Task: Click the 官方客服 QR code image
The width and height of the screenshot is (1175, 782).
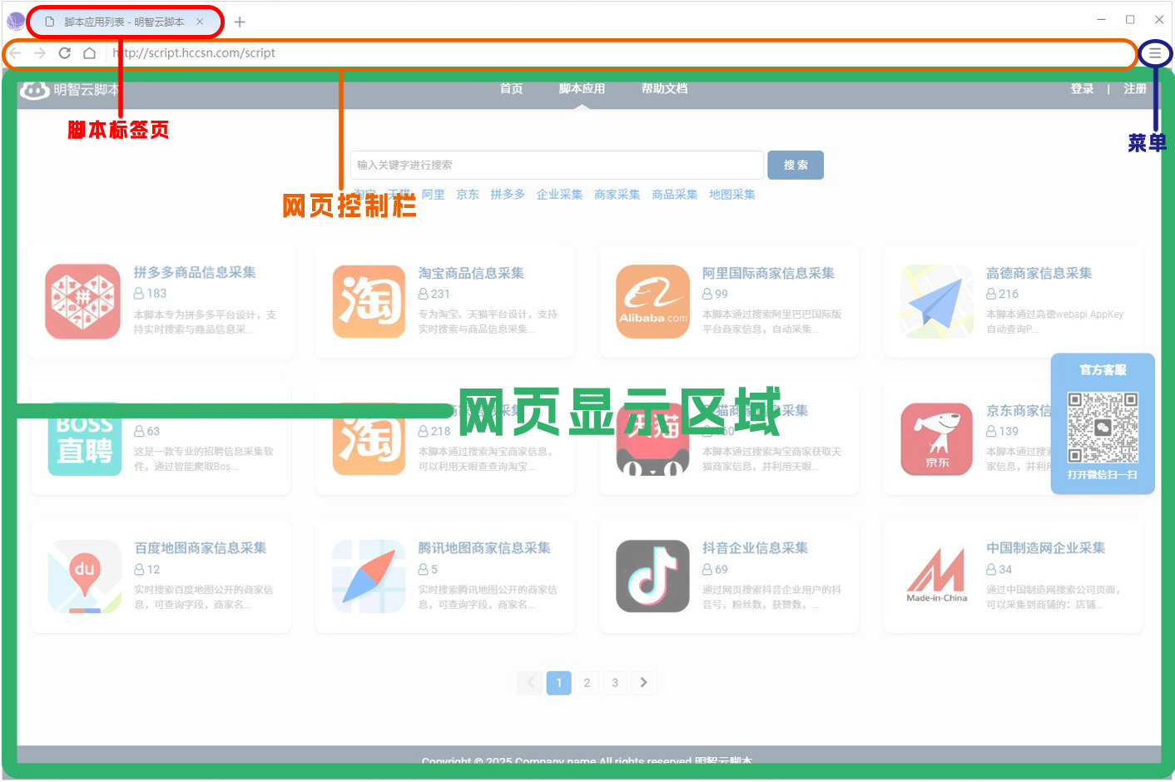Action: [x=1103, y=428]
